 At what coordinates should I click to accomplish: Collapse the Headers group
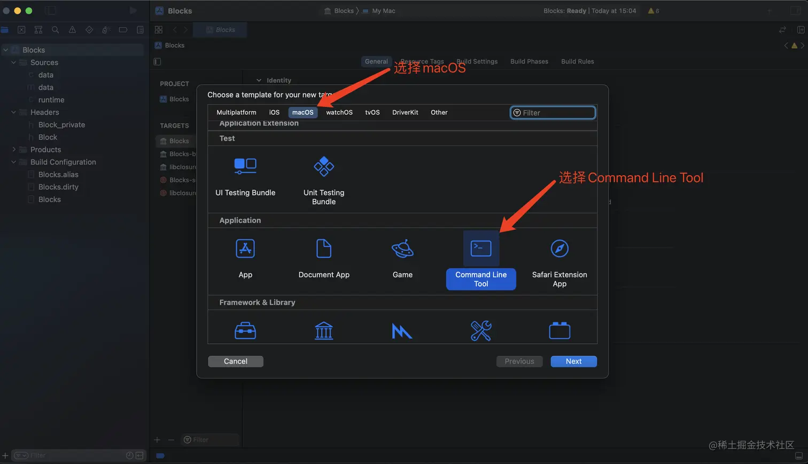point(14,112)
